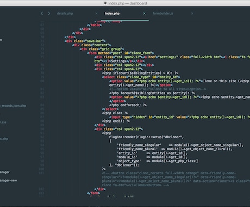The height and width of the screenshot is (207, 250).
Task: Click the line with class="save-bar"
Action: tap(85, 41)
